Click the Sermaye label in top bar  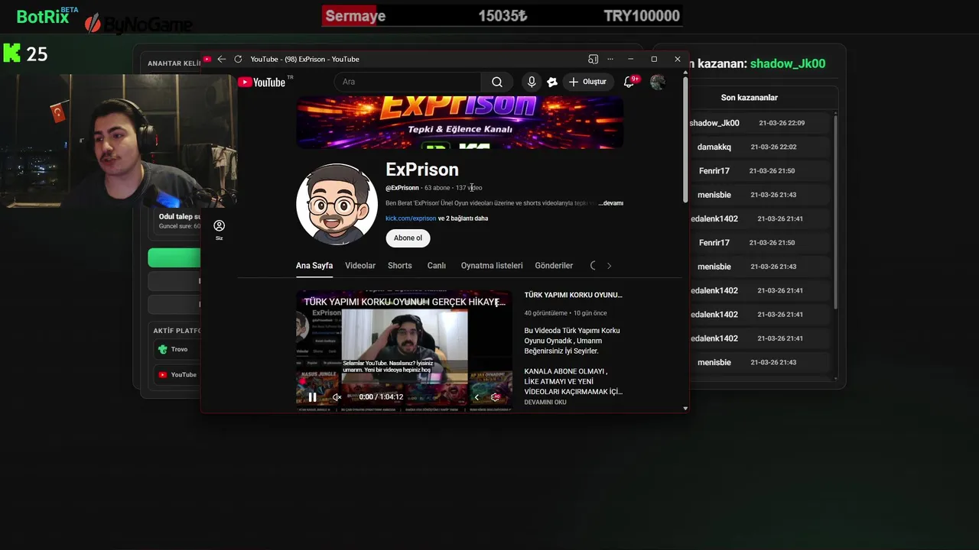355,16
